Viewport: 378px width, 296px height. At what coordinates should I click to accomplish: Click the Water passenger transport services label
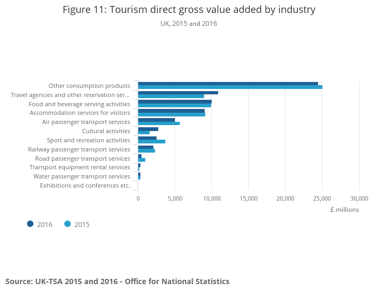(82, 176)
